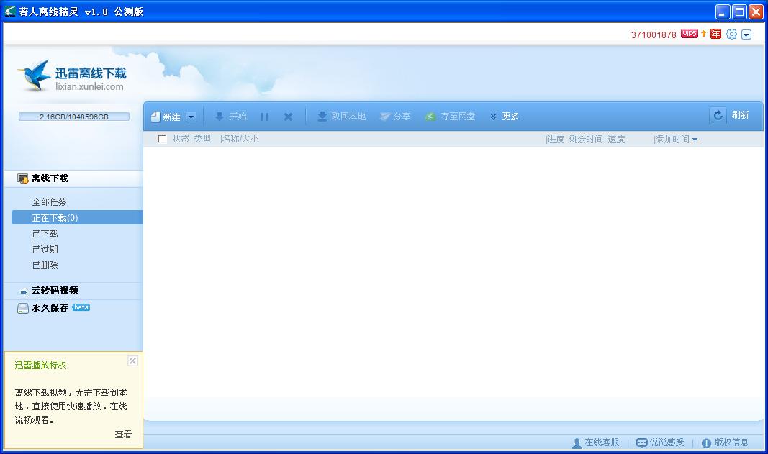Image resolution: width=768 pixels, height=454 pixels.
Task: Open the 云转码视频 section
Action: click(73, 291)
